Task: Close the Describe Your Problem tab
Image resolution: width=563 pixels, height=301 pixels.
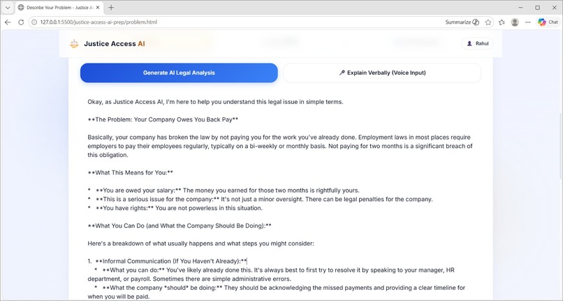Action: click(x=98, y=8)
